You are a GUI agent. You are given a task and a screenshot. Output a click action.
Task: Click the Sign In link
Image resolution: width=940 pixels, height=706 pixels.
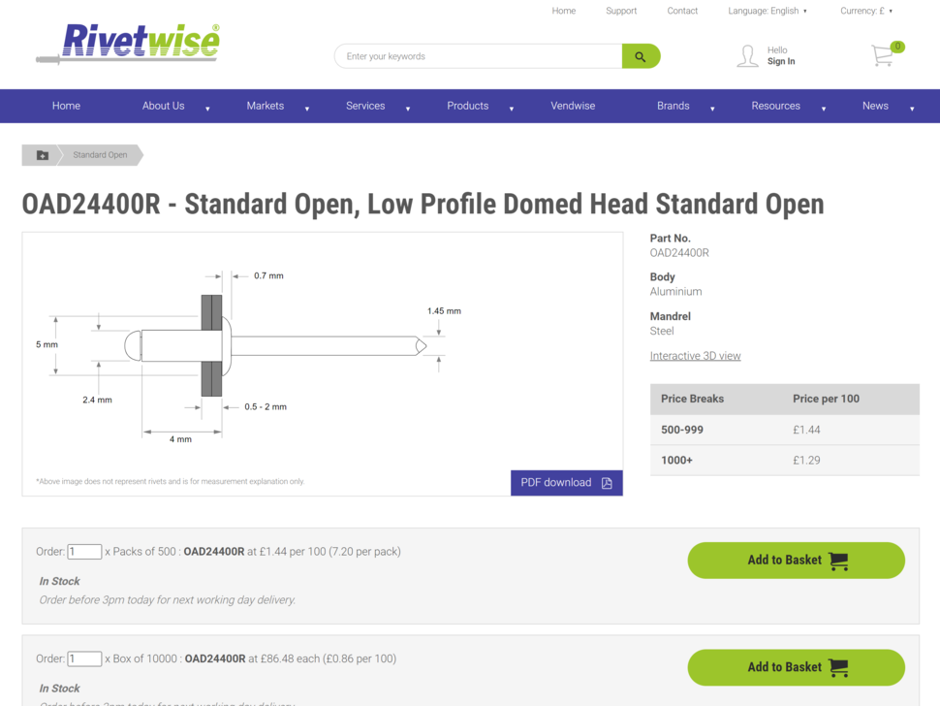(x=781, y=62)
